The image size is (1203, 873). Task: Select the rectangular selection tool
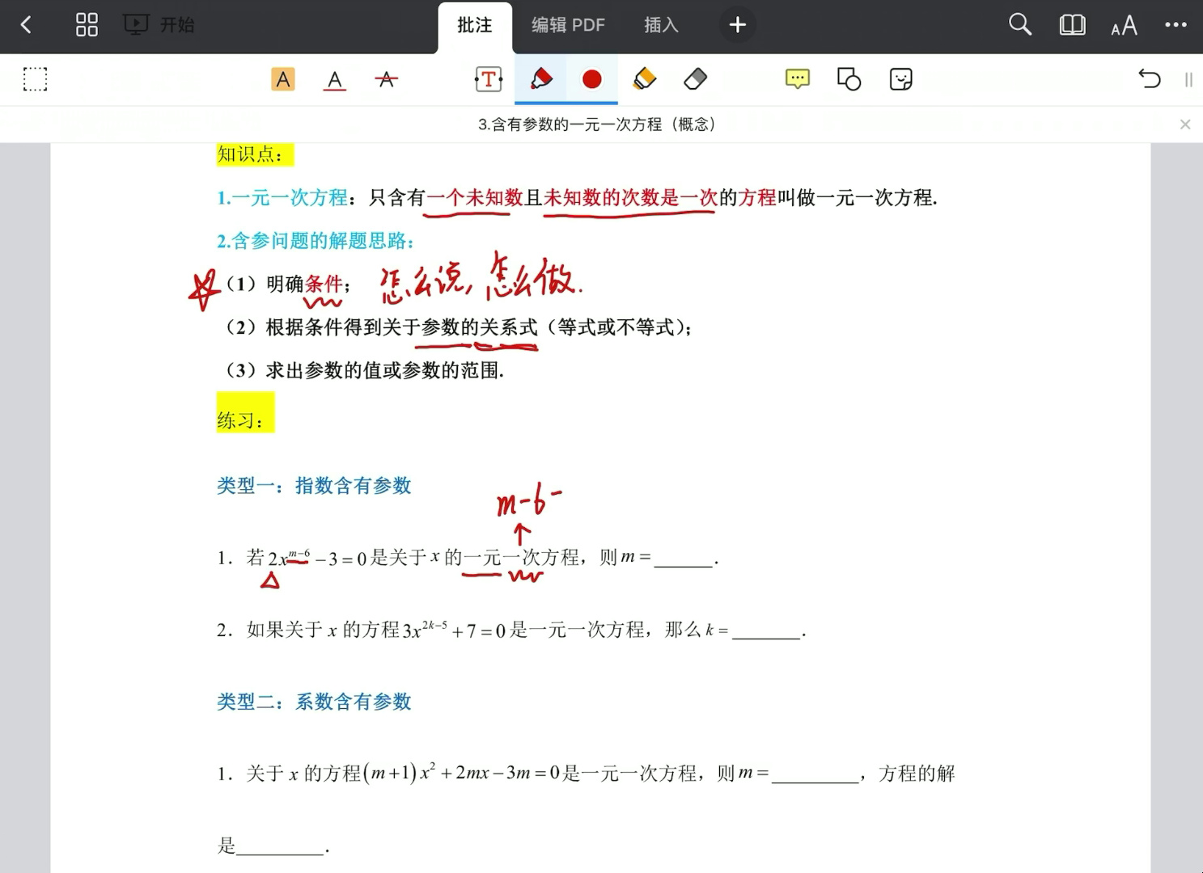(36, 79)
